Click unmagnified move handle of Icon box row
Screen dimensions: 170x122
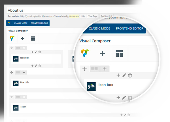(12, 48)
